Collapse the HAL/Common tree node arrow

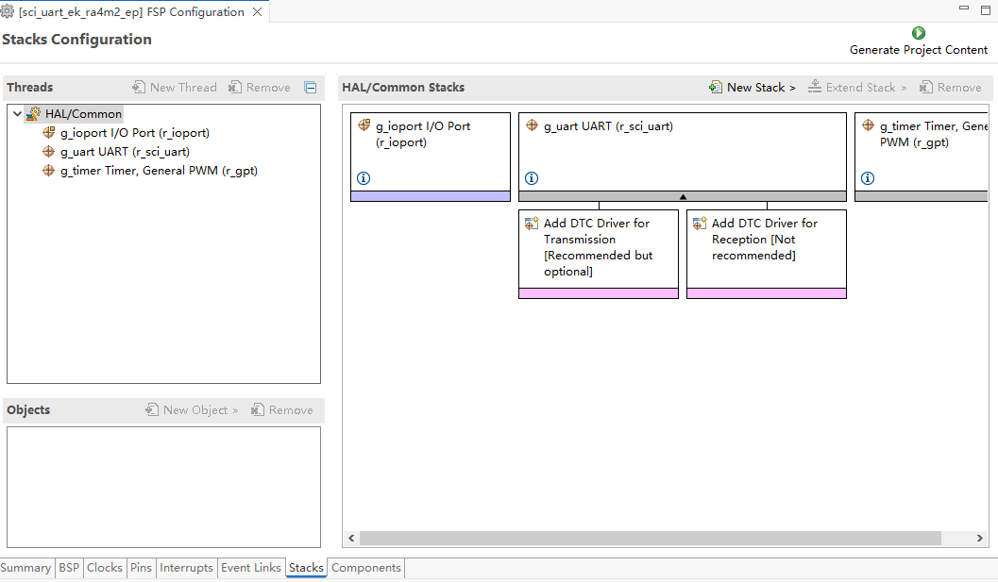[17, 114]
